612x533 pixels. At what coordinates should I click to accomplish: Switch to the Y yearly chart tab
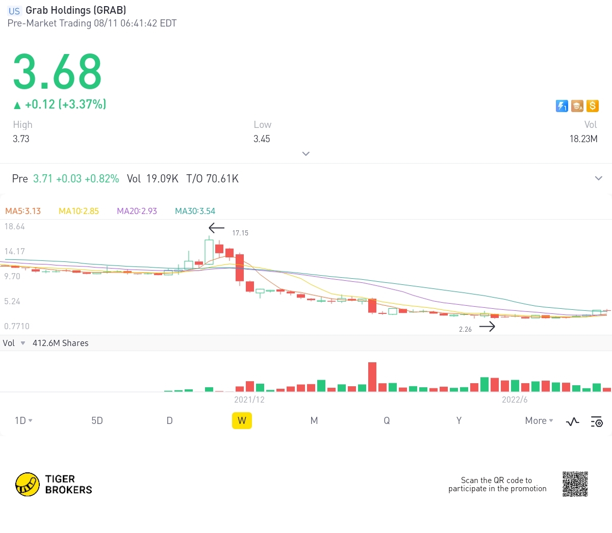click(x=459, y=420)
